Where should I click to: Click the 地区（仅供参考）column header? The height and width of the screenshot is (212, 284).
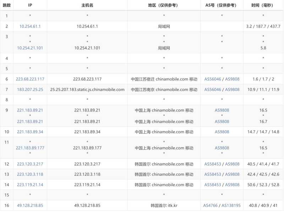tap(164, 5)
